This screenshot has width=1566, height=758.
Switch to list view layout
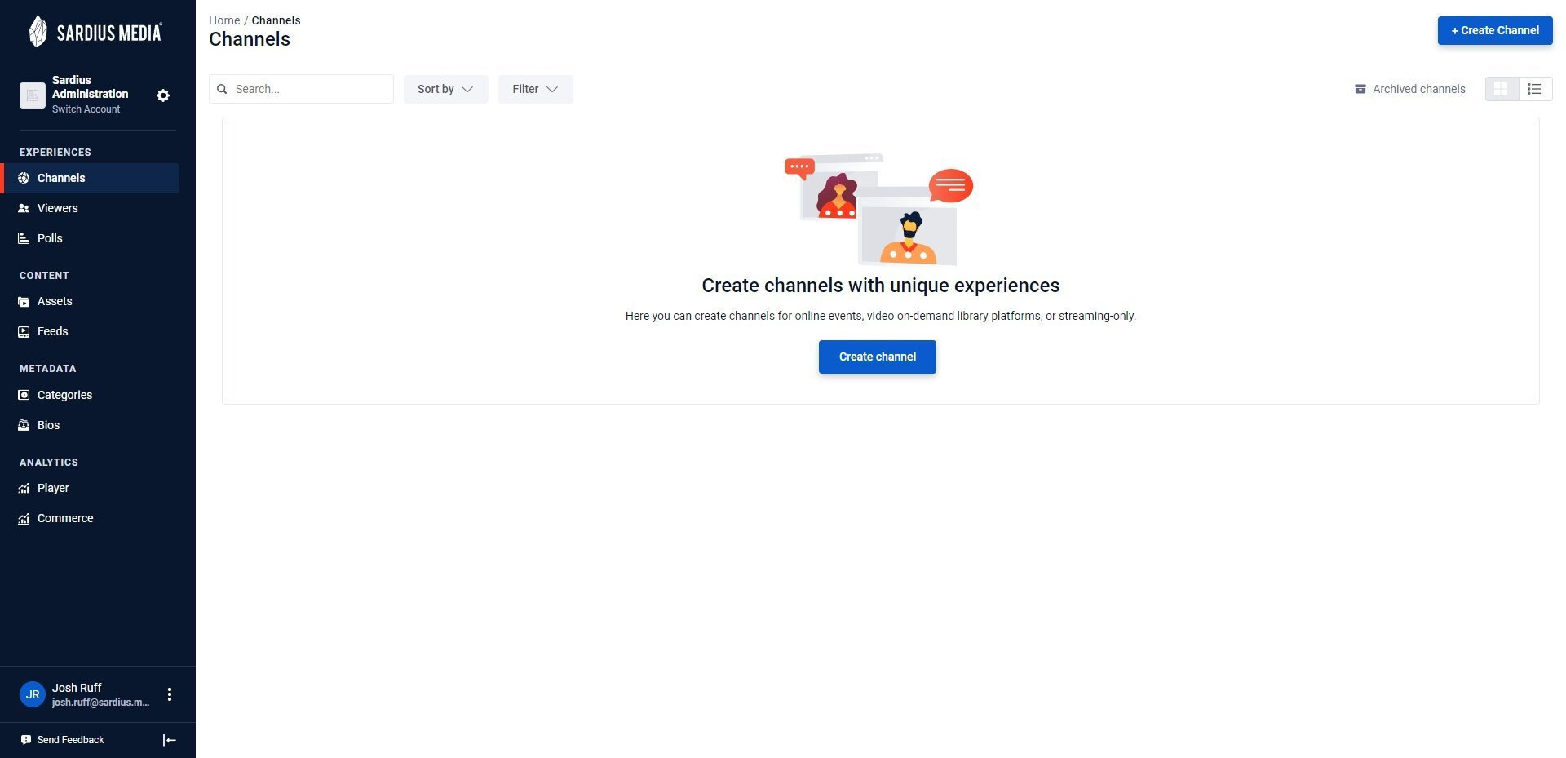click(1535, 89)
